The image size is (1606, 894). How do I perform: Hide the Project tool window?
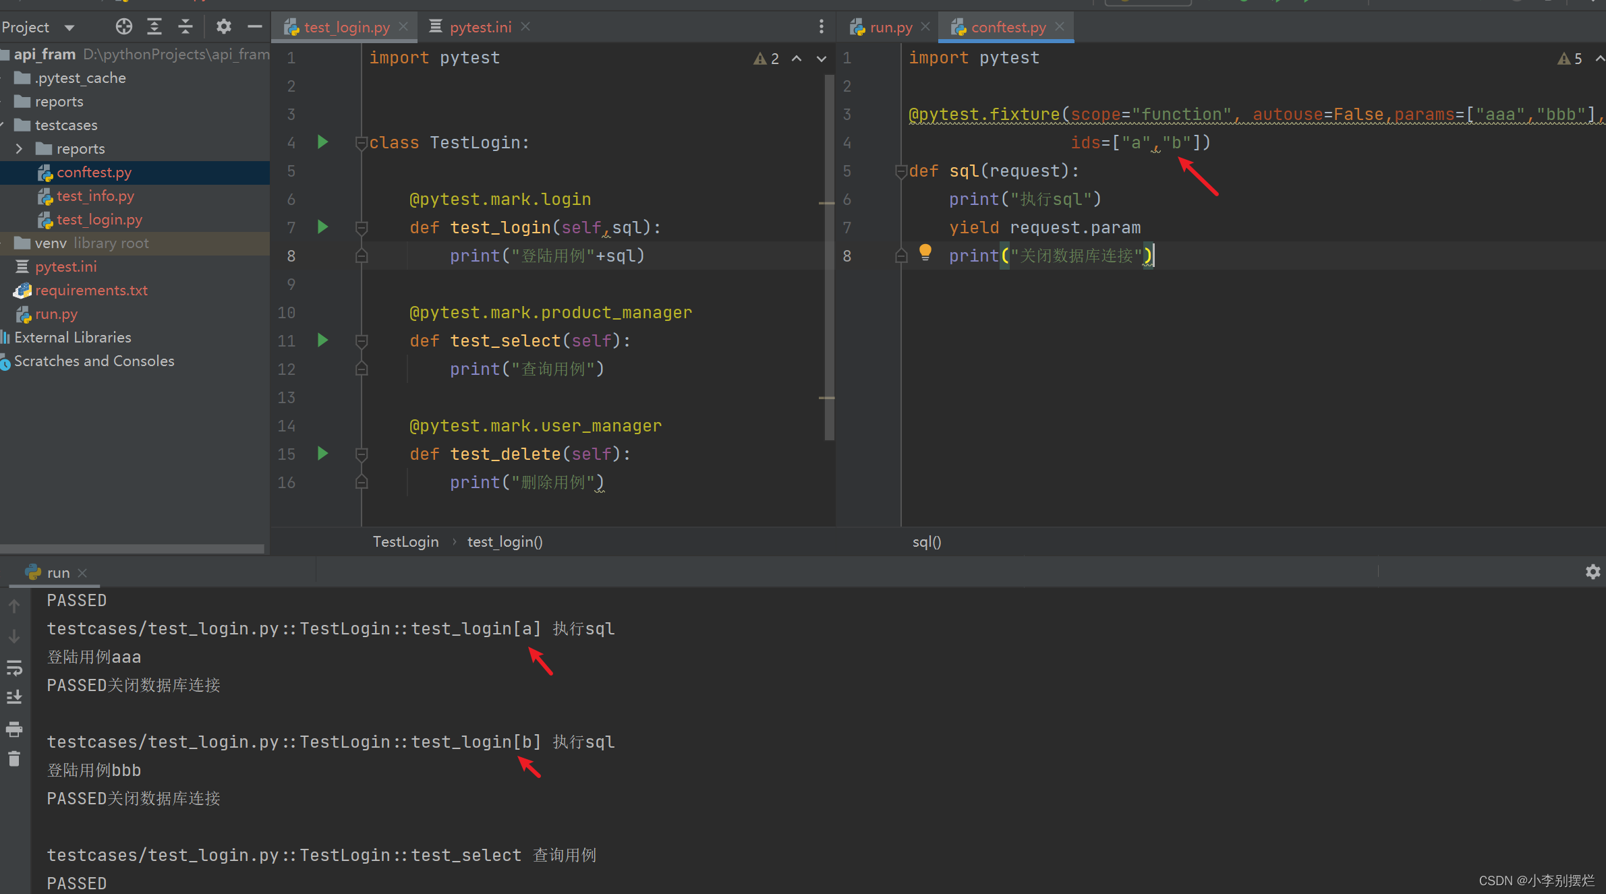tap(254, 27)
